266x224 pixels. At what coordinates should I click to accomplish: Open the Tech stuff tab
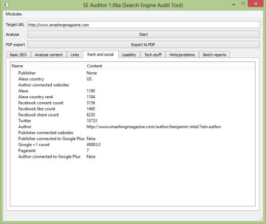click(x=153, y=55)
